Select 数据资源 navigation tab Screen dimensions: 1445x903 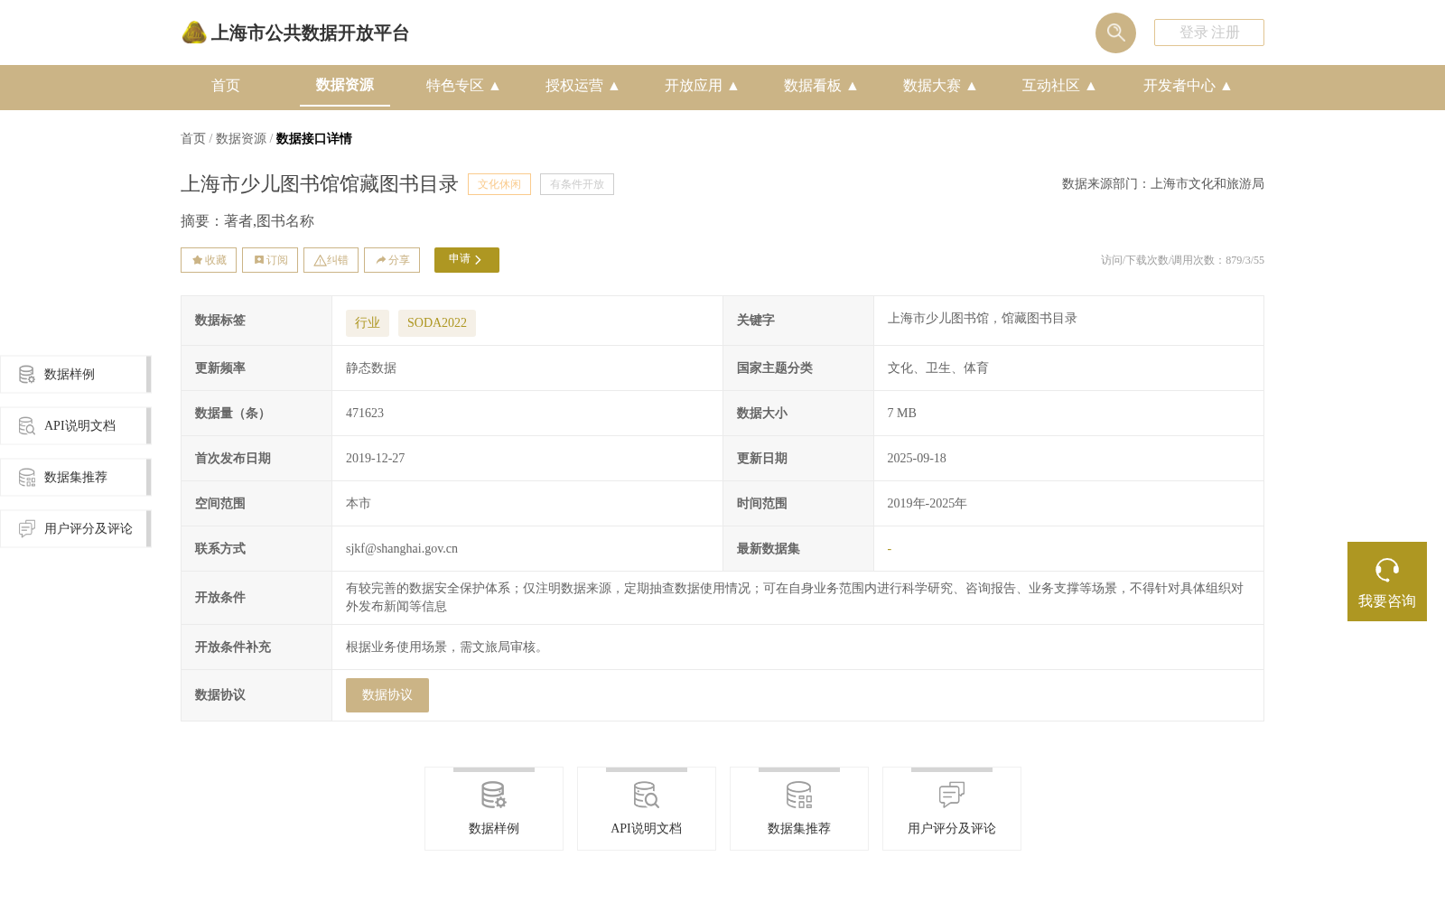pyautogui.click(x=345, y=85)
